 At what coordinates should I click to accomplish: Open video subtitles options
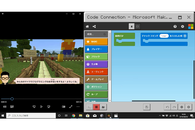click(x=12, y=107)
